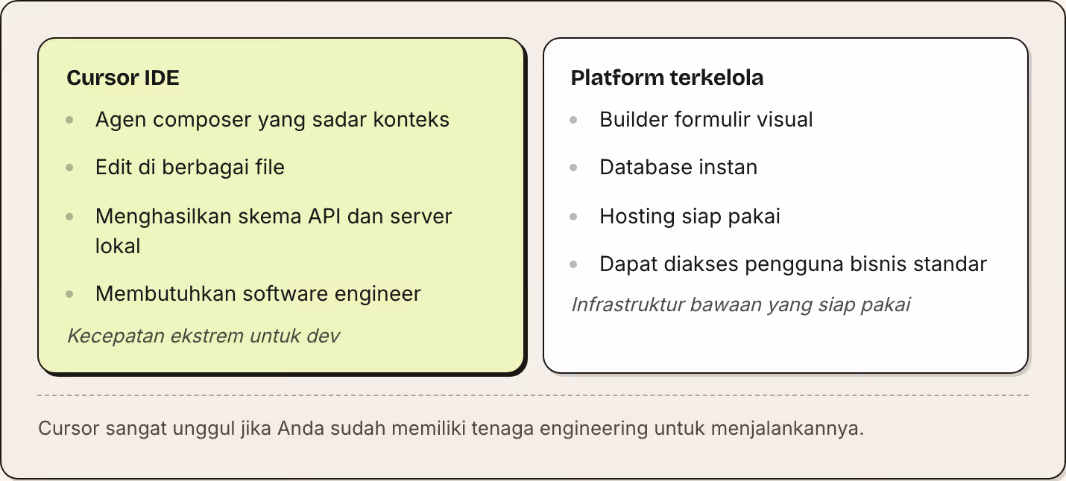The image size is (1066, 481).
Task: Select 'Edit di berbagai file' bullet
Action: click(x=190, y=167)
